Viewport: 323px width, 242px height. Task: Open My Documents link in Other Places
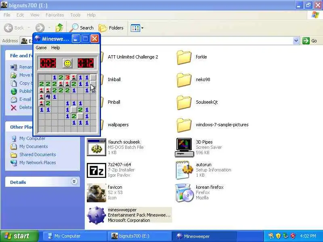click(x=34, y=146)
